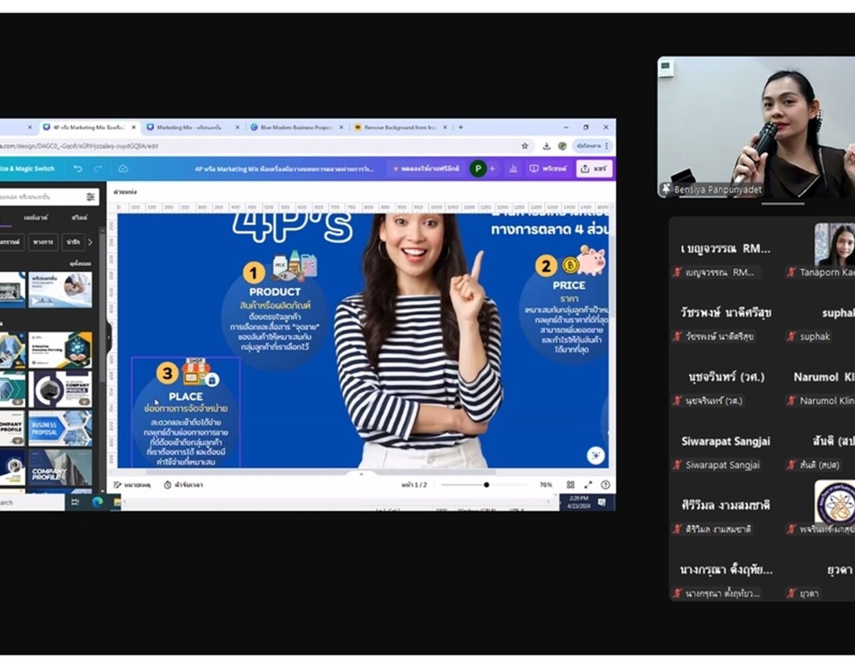Open the grid view icon in bottom bar
The image size is (855, 668).
[570, 485]
